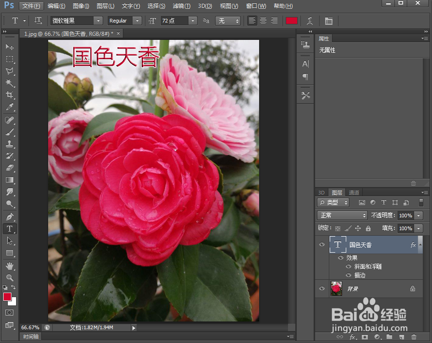432x343 pixels.
Task: Select the Zoom tool
Action: coord(10,278)
